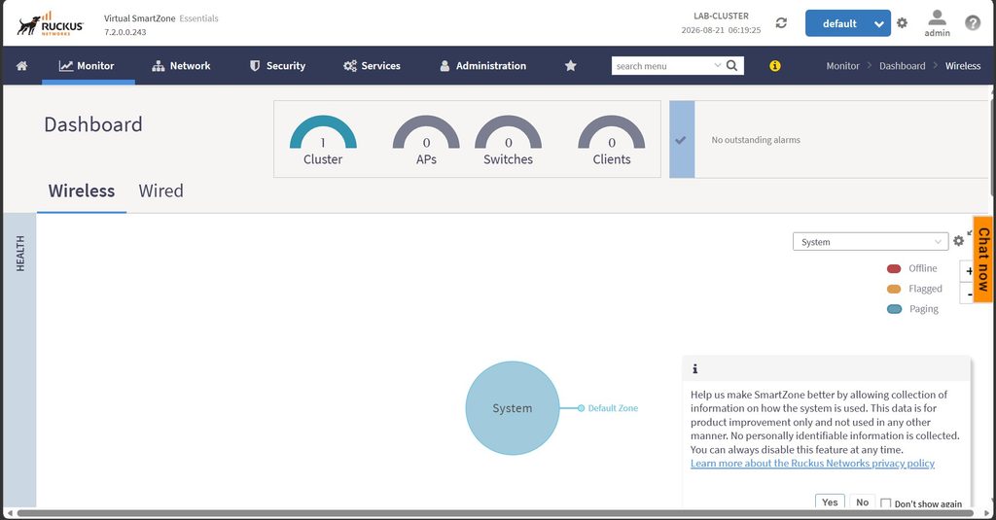Open the Cluster gauge
Screen dimensions: 996x520
coord(323,140)
